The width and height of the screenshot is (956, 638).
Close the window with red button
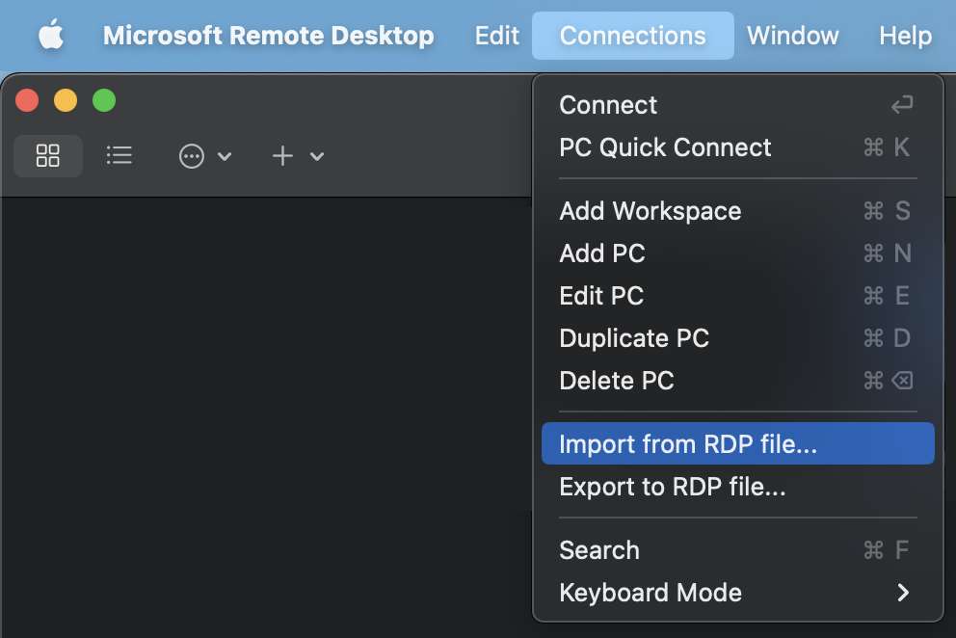[x=27, y=100]
